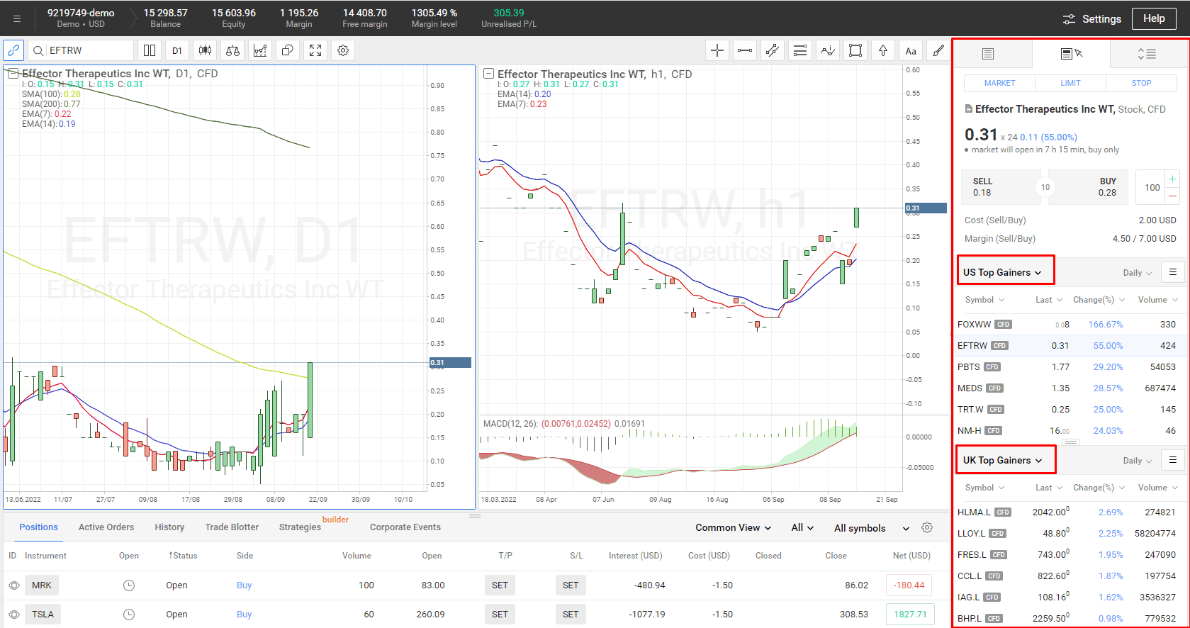
Task: Select the STOP order type
Action: [x=1141, y=83]
